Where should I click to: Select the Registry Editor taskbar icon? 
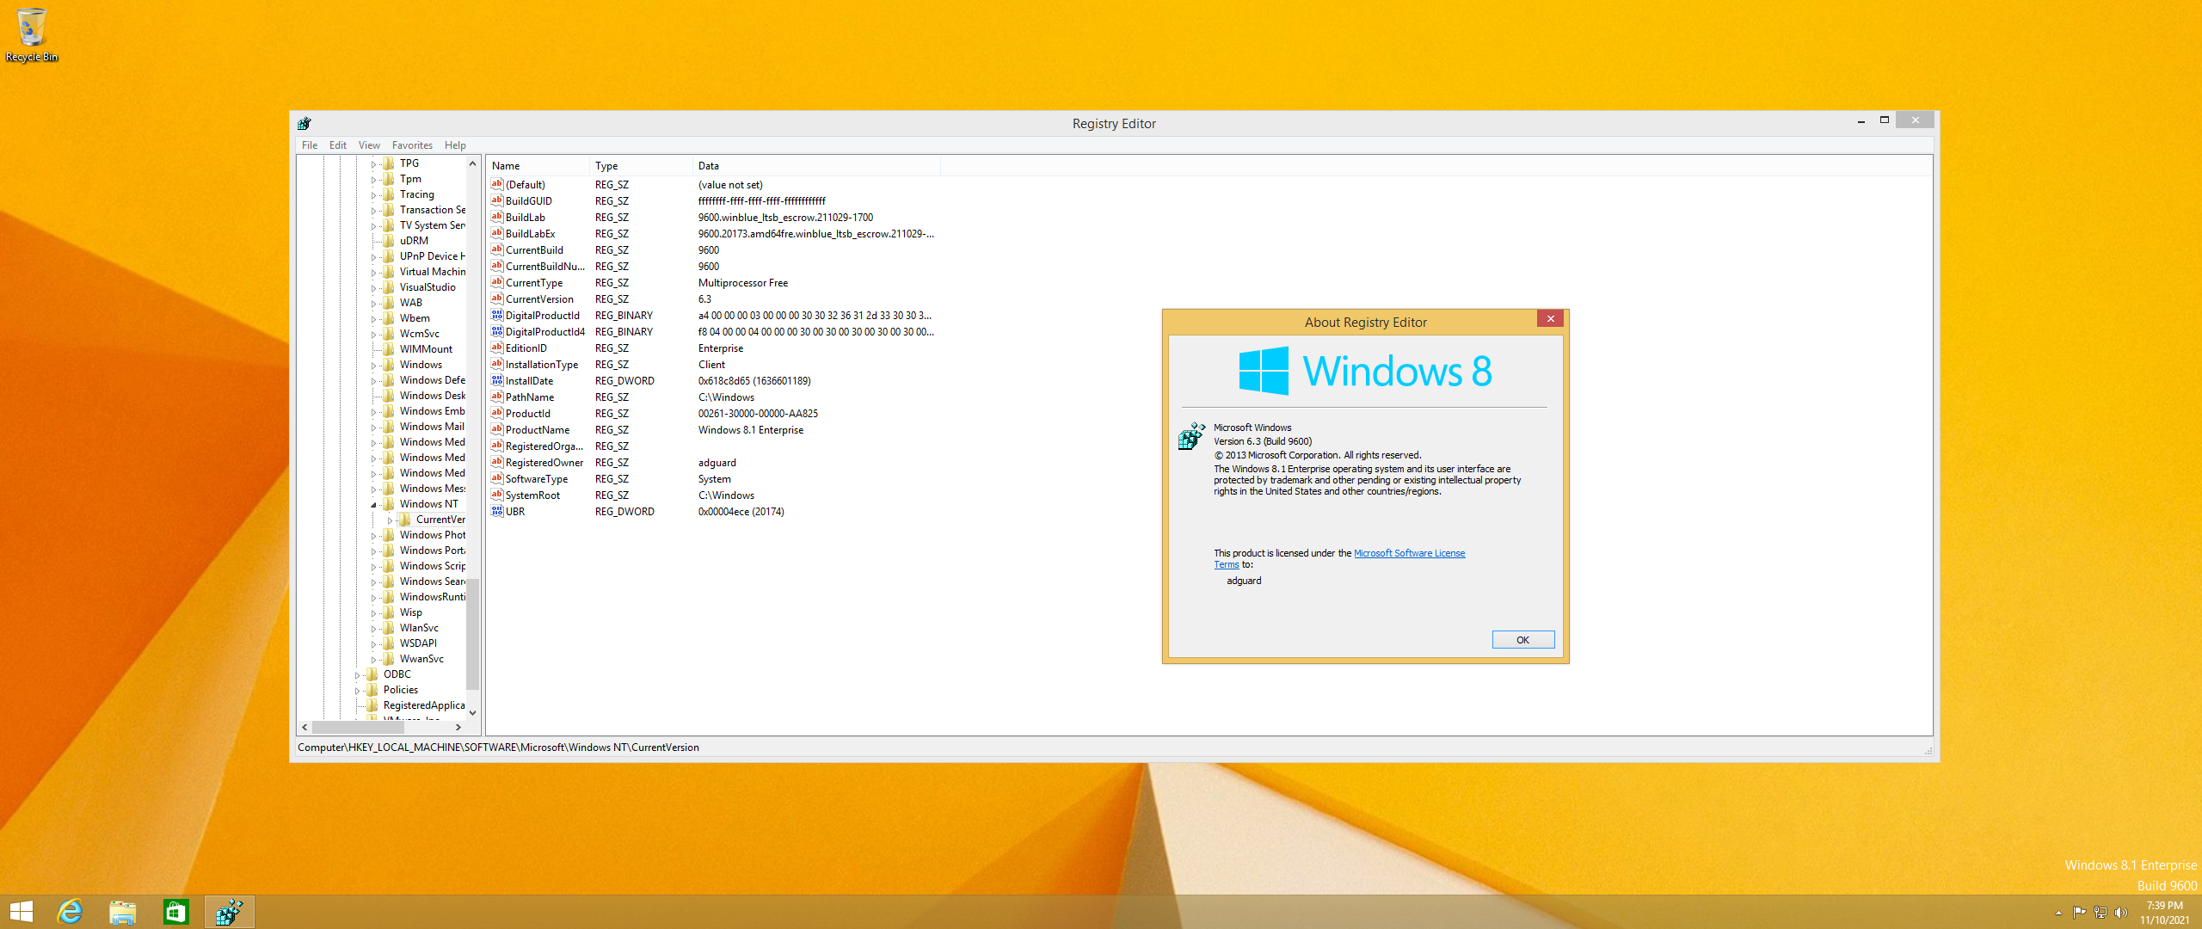tap(230, 912)
